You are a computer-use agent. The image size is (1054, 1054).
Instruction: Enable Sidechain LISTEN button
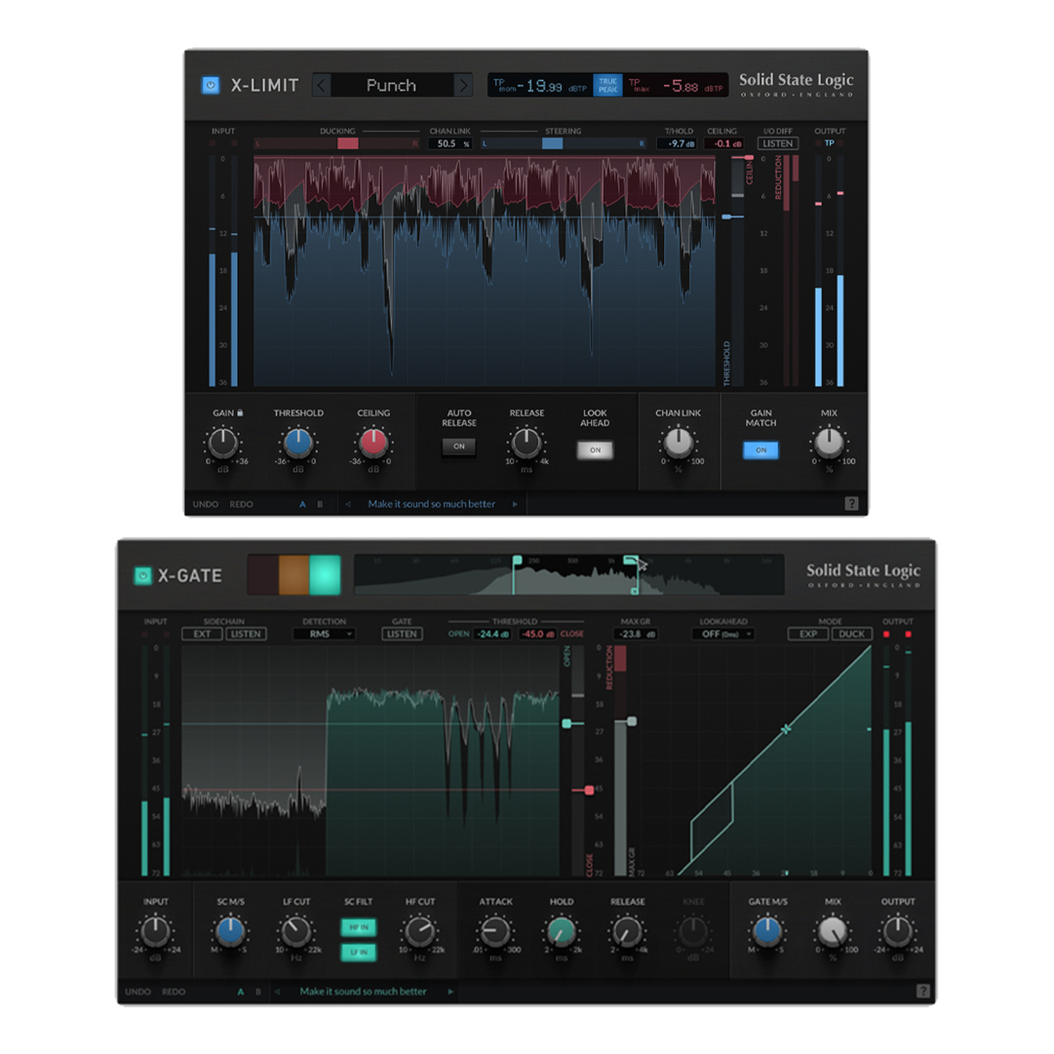(x=246, y=633)
